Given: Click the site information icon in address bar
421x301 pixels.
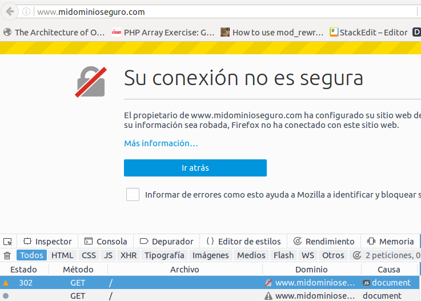Looking at the screenshot, I should click(x=27, y=11).
